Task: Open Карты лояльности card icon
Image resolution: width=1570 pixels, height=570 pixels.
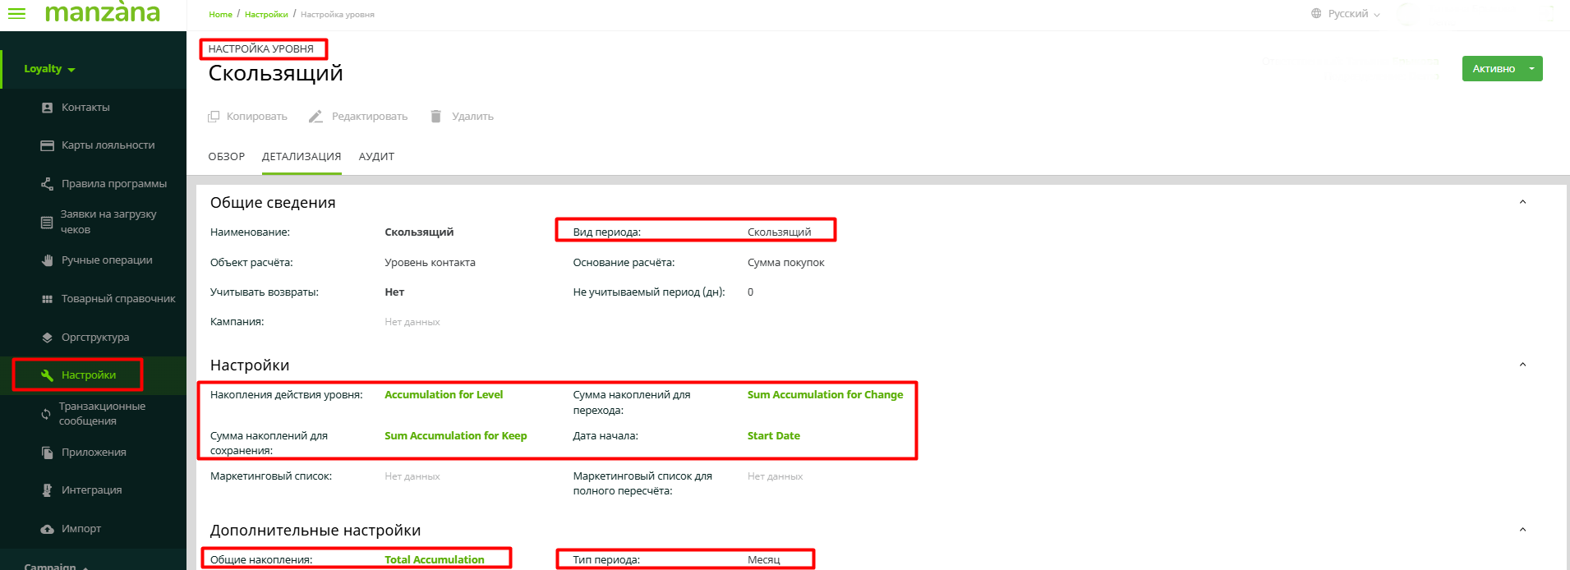Action: (47, 145)
